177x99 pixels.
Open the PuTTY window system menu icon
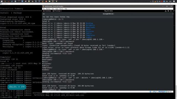[x=1, y=4]
